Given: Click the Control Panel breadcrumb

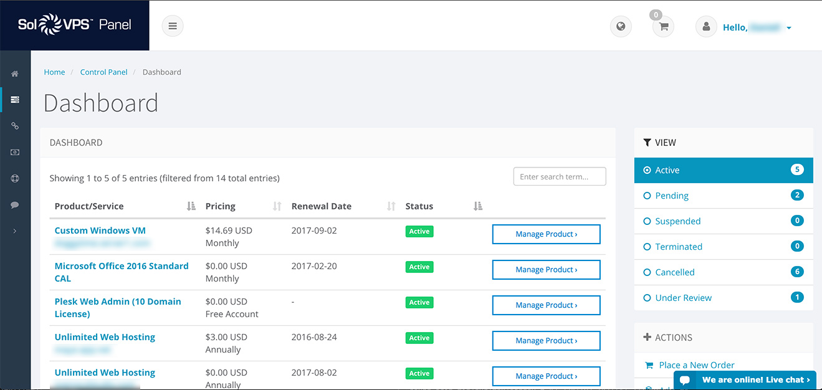Looking at the screenshot, I should click(103, 72).
